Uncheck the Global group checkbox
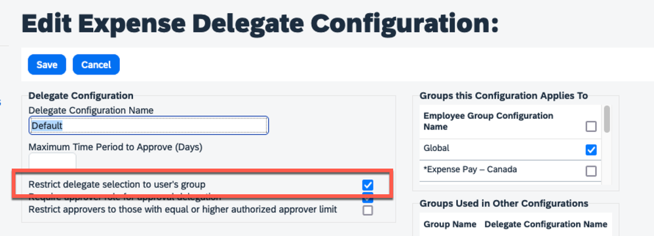Image resolution: width=654 pixels, height=236 pixels. pos(591,150)
